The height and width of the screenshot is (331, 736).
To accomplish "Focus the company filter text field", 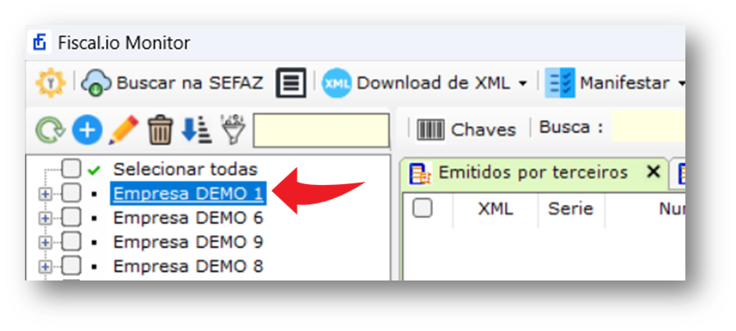I will [321, 131].
